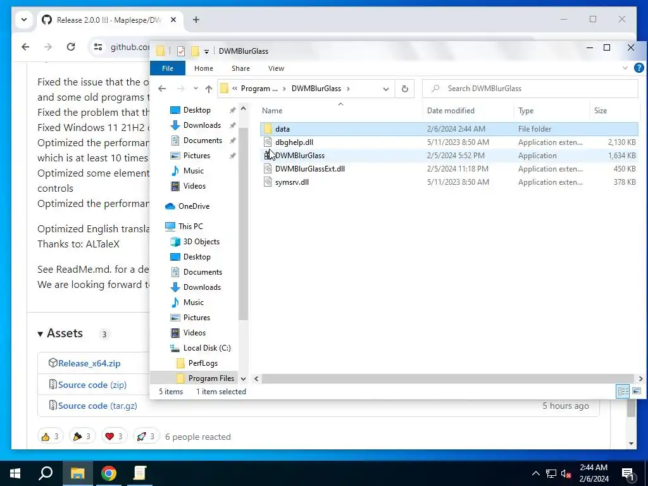
Task: Click the Desktop quick access item
Action: (197, 110)
